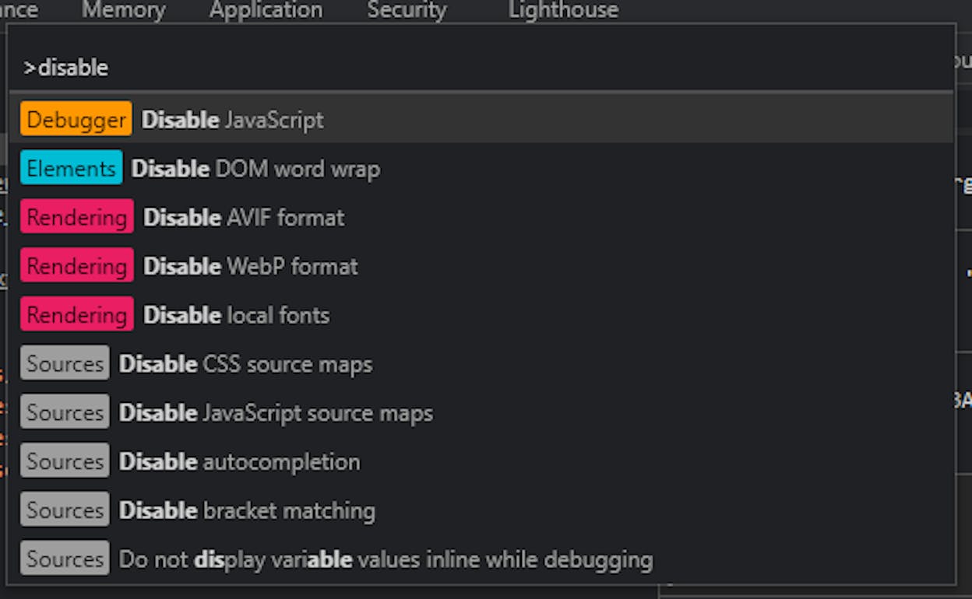
Task: Click Rendering badge beside WebP format
Action: tap(77, 266)
